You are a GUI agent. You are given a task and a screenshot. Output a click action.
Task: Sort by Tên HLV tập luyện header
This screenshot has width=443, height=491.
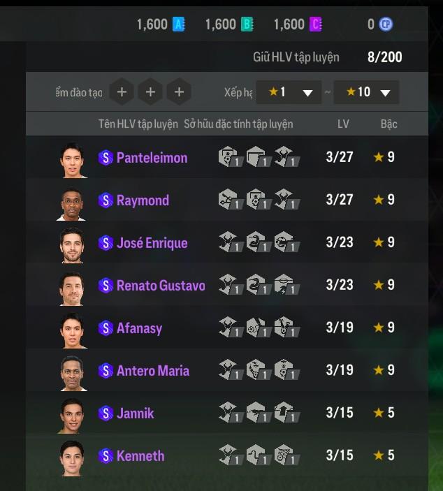click(x=138, y=124)
